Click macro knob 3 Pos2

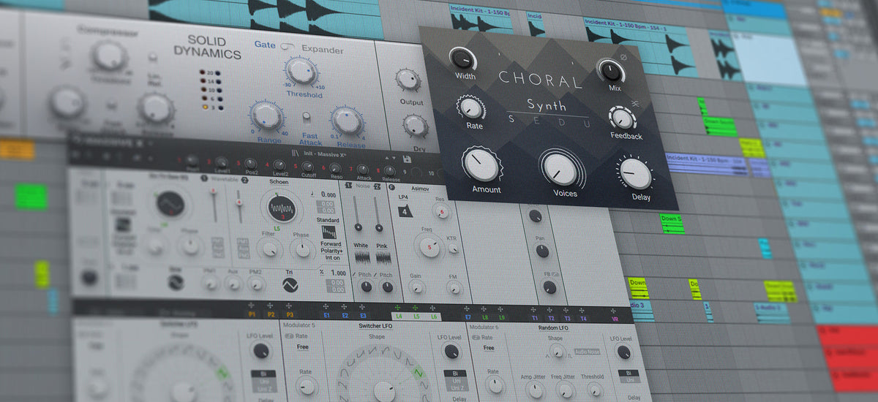[249, 164]
